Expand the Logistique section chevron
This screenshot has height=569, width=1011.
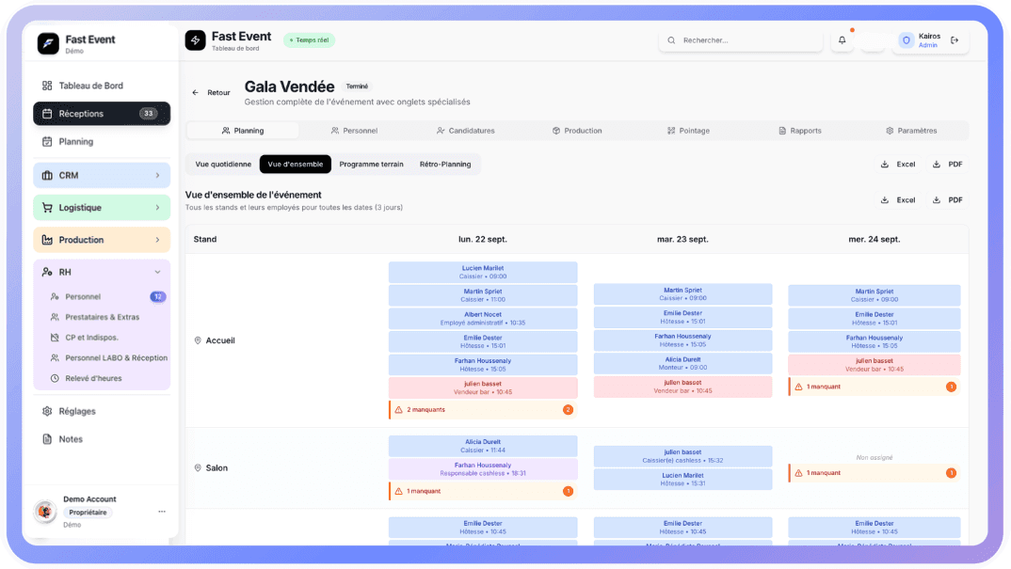click(158, 208)
